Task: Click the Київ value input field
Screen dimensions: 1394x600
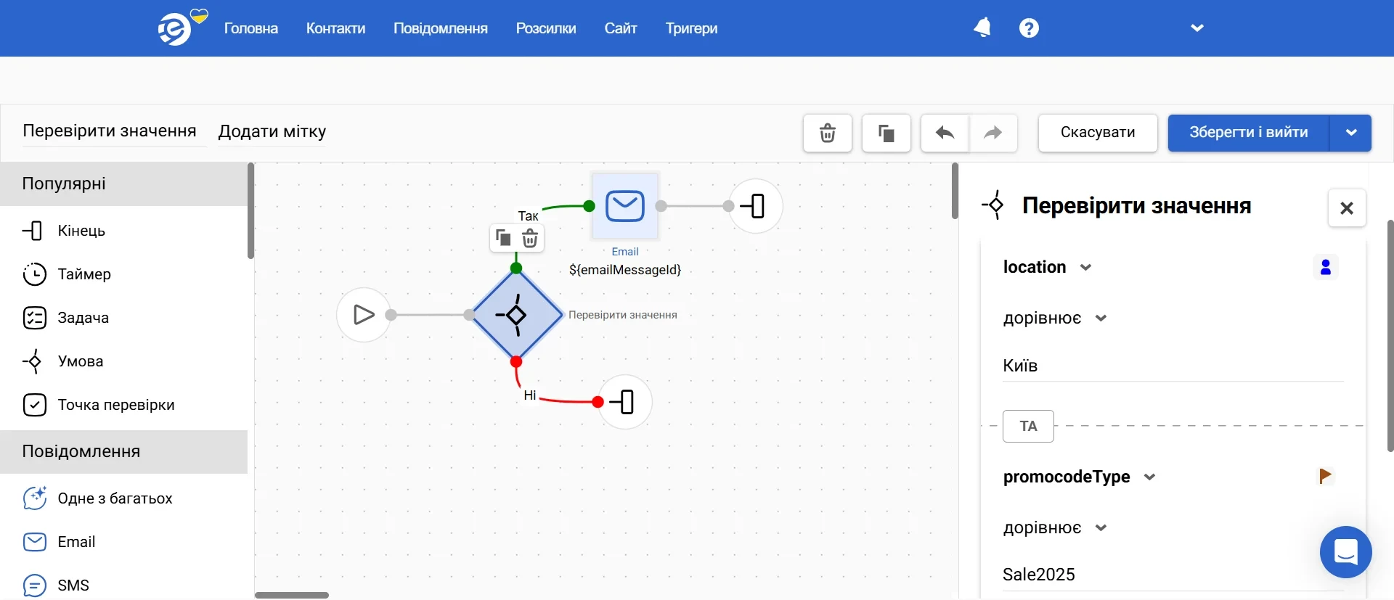Action: coord(1173,366)
